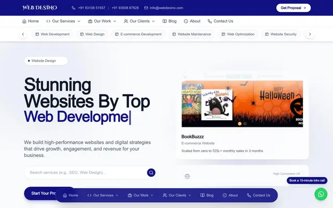Select the Web Optimization service chip
This screenshot has width=333, height=208.
238,34
